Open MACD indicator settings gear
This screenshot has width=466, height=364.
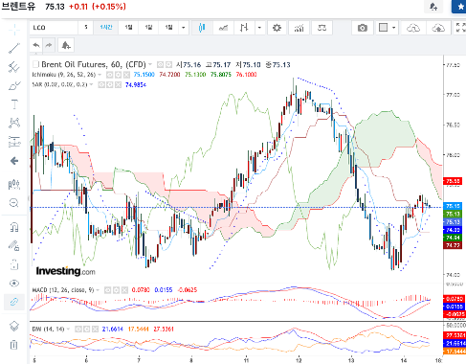coord(116,290)
